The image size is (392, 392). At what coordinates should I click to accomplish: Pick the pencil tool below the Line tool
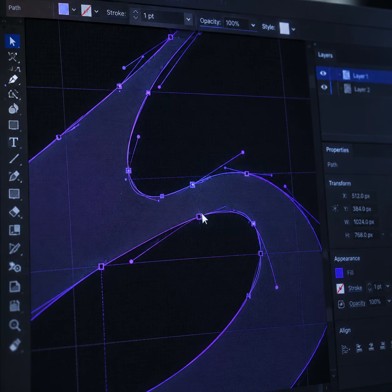pyautogui.click(x=14, y=176)
